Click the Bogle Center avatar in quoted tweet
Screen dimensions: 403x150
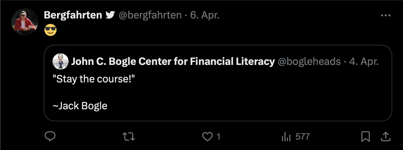61,61
